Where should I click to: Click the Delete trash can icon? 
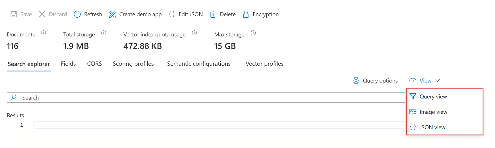coord(213,14)
